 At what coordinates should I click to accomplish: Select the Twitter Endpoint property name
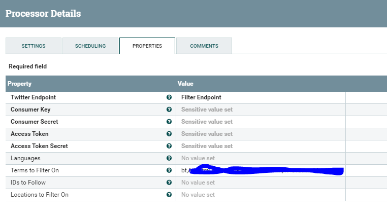coord(33,97)
